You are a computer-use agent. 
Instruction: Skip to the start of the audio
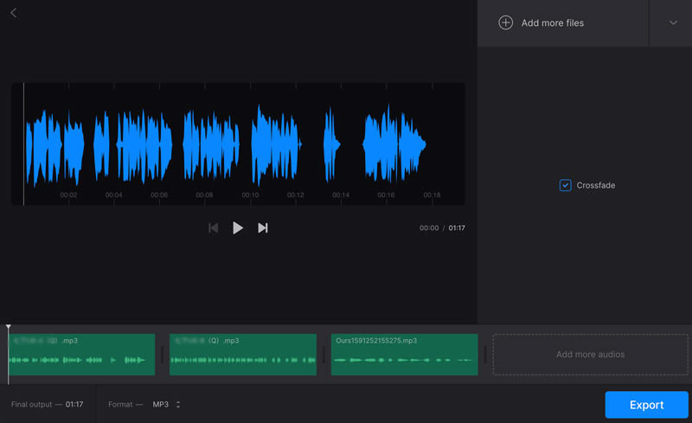pyautogui.click(x=213, y=228)
